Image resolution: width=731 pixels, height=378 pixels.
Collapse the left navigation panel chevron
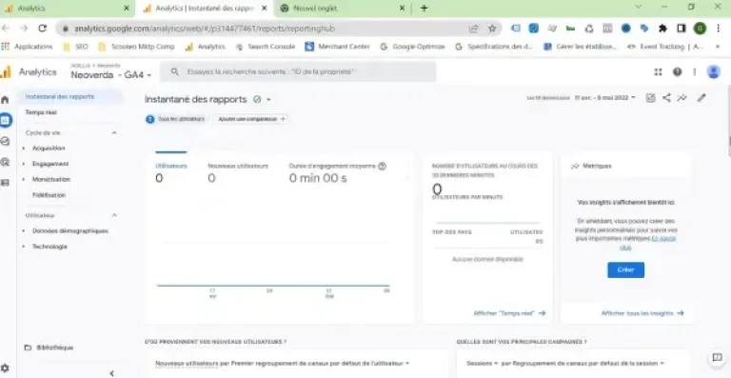point(112,373)
